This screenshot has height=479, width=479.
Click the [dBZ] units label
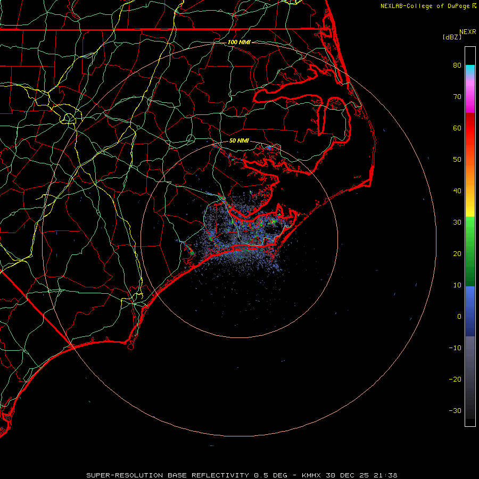(452, 37)
